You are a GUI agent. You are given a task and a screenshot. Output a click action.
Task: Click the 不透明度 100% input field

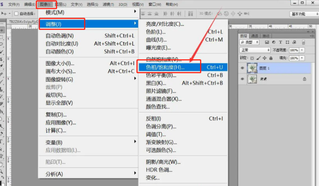[294, 50]
